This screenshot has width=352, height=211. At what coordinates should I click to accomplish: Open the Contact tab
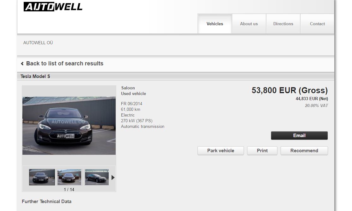click(317, 24)
